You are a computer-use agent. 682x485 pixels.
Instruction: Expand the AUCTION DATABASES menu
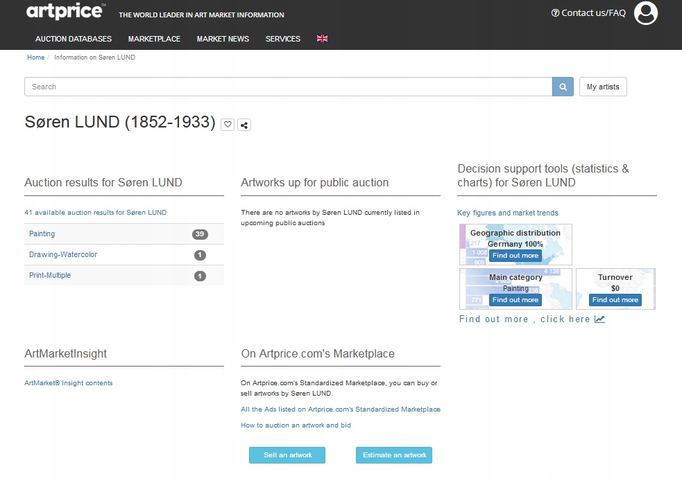(x=73, y=39)
